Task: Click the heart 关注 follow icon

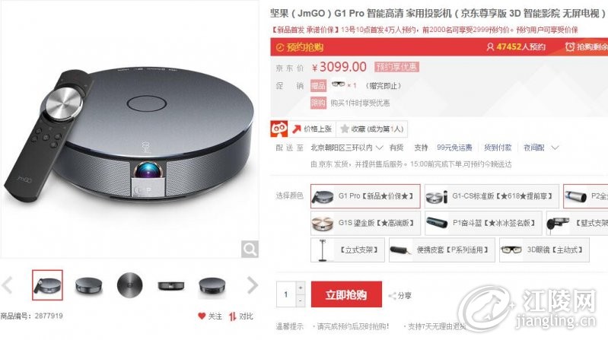Action: click(x=202, y=316)
